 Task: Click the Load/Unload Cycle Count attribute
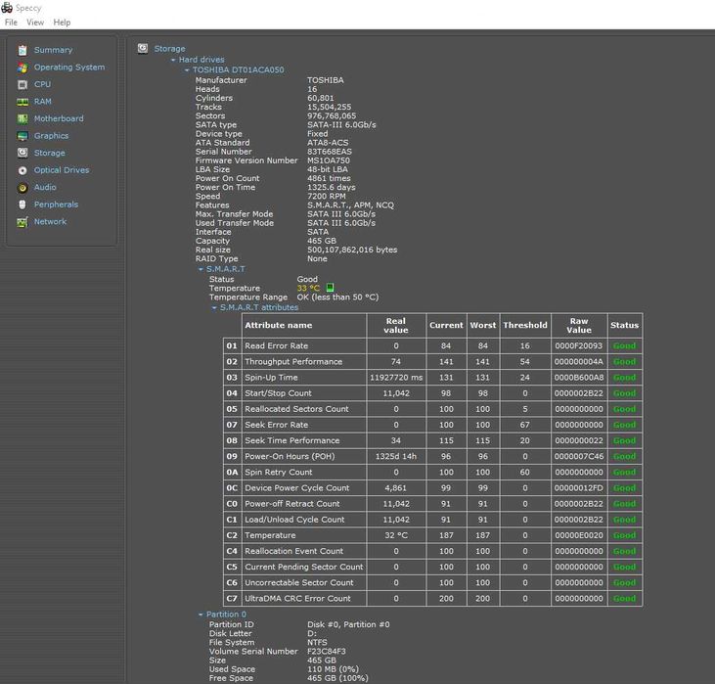coord(295,520)
